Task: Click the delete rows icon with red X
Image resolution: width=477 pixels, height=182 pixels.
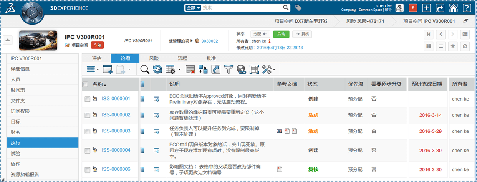Action: pyautogui.click(x=190, y=69)
